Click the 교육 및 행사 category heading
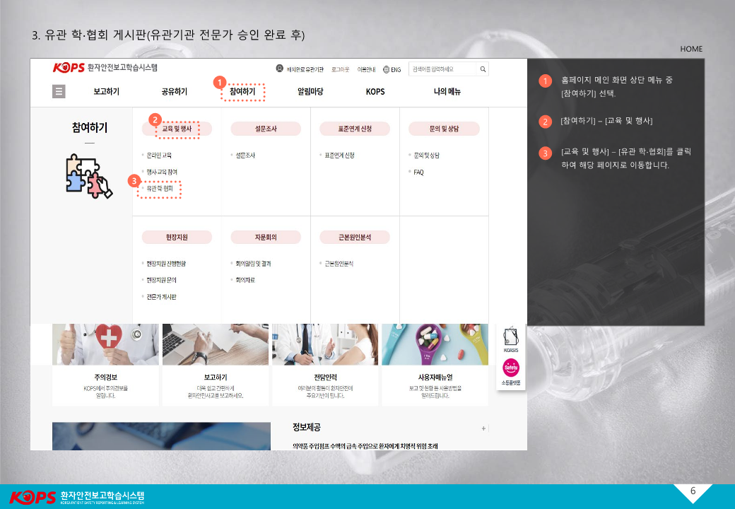This screenshot has width=735, height=509. pos(177,129)
